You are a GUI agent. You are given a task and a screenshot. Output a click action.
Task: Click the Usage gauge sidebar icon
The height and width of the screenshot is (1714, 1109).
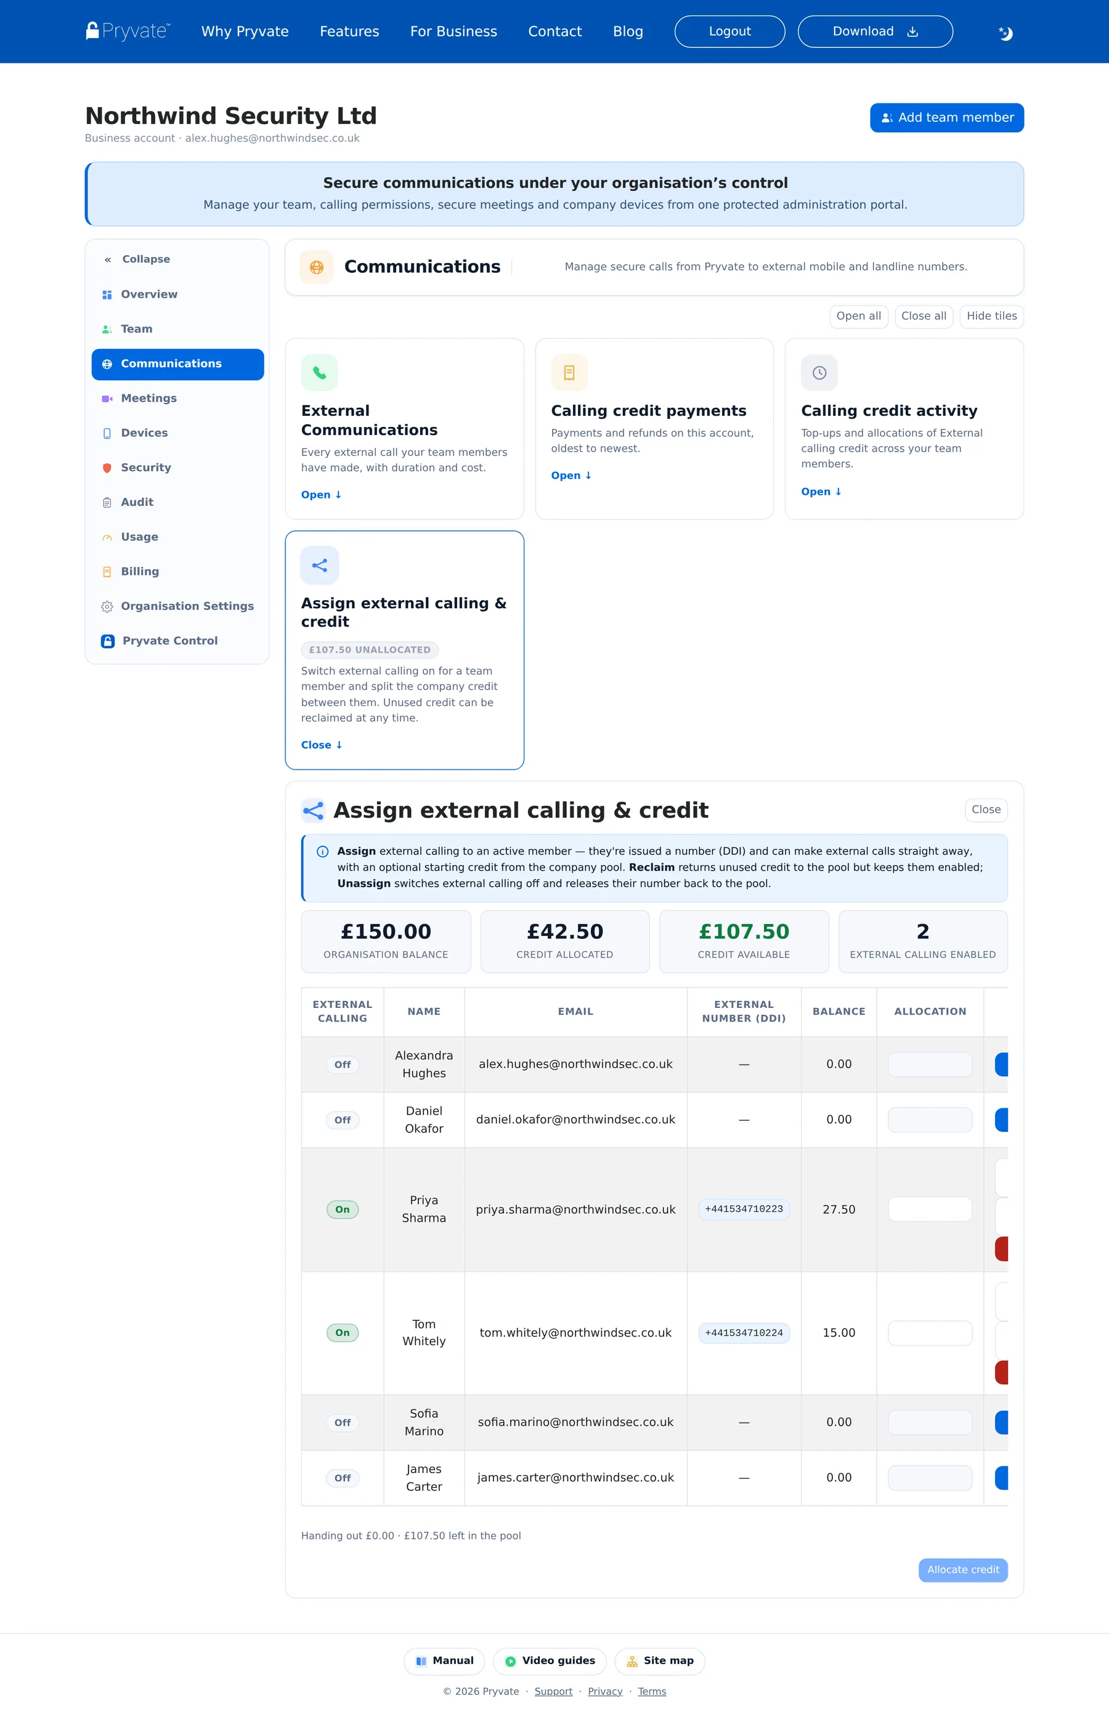[107, 537]
